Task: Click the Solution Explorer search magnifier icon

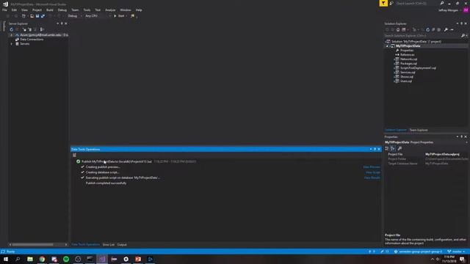Action: tap(463, 36)
